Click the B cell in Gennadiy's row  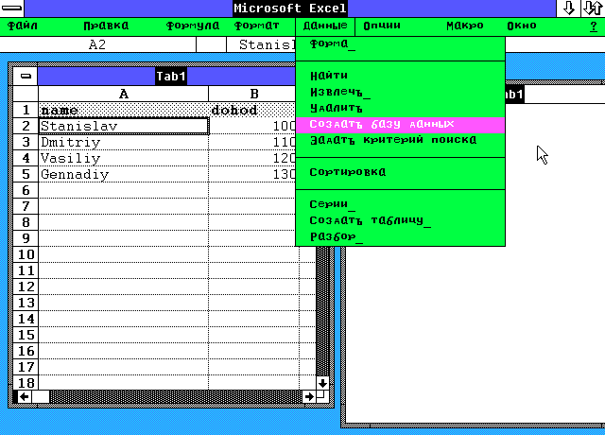pos(252,174)
